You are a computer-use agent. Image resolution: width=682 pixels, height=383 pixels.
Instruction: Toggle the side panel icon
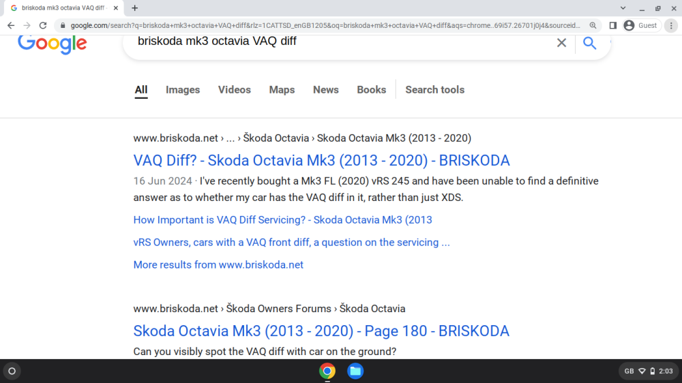613,26
